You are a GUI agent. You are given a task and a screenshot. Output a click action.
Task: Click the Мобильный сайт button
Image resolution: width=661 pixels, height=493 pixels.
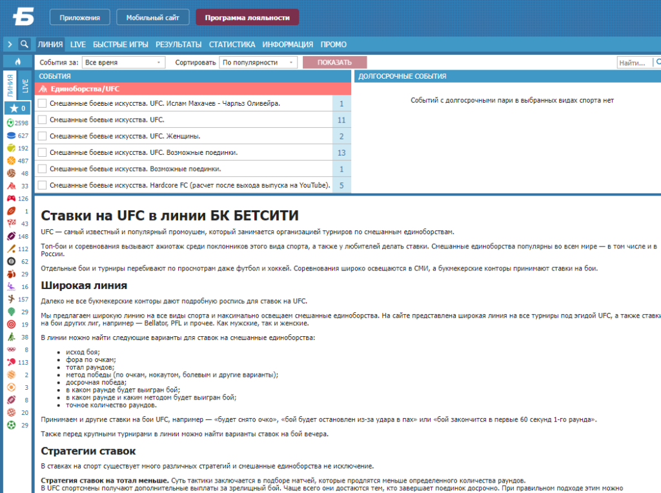pyautogui.click(x=152, y=17)
